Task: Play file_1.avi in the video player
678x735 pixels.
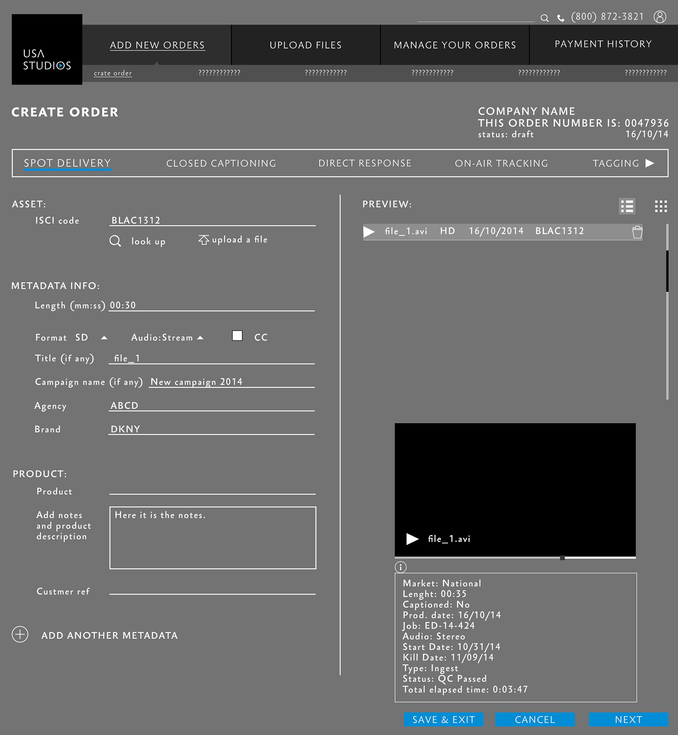Action: click(x=412, y=539)
